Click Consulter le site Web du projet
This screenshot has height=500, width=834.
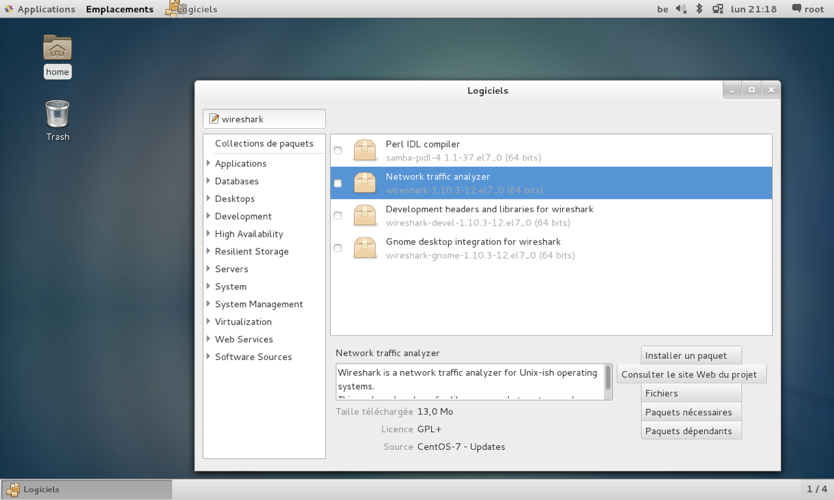[692, 374]
